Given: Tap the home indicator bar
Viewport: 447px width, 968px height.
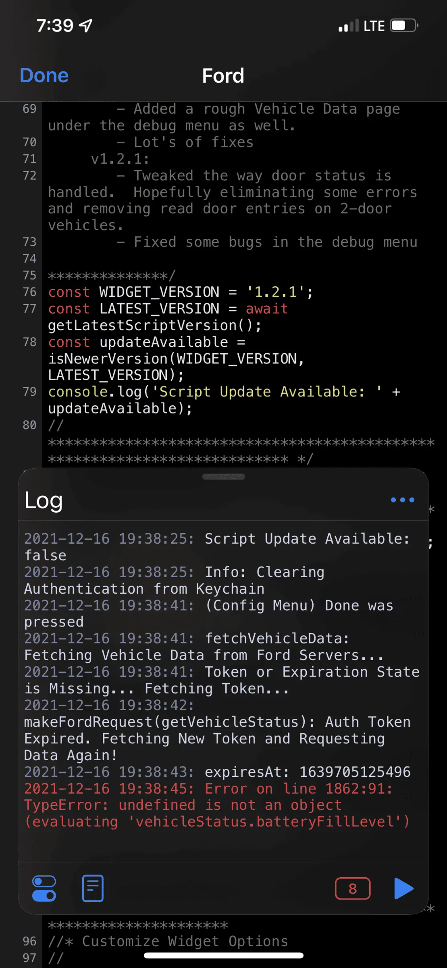Looking at the screenshot, I should pos(223,955).
